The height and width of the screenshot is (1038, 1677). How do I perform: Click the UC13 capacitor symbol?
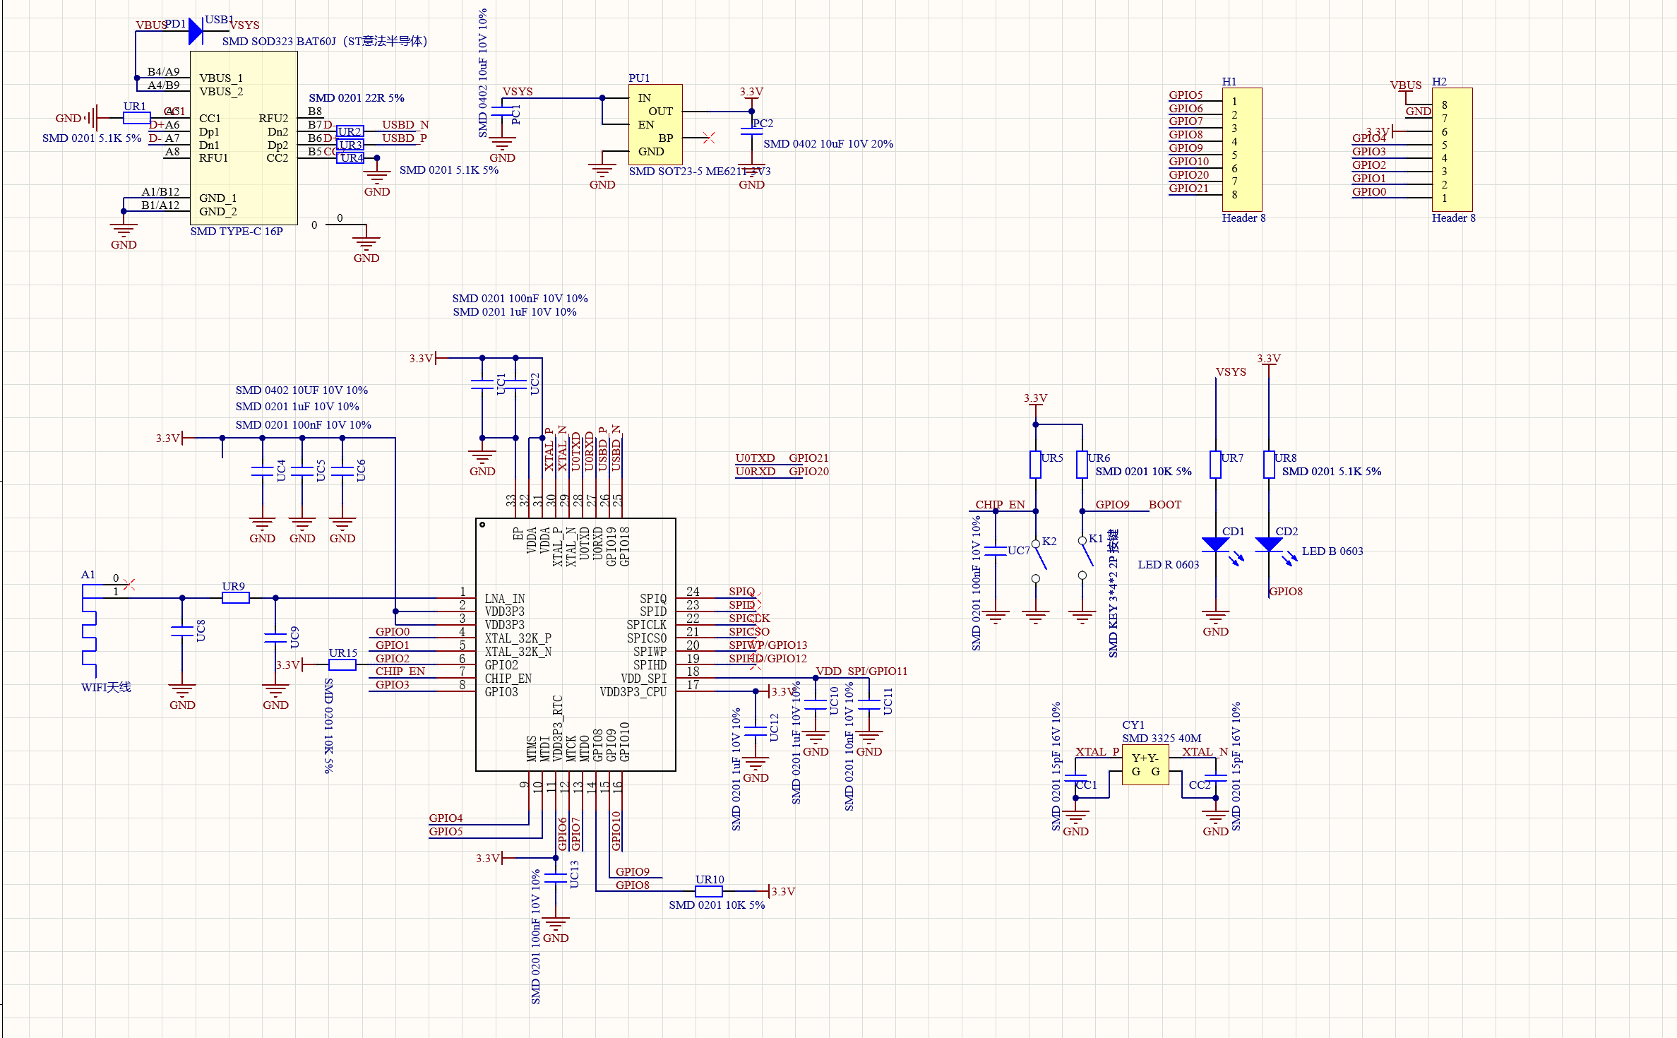tap(556, 878)
